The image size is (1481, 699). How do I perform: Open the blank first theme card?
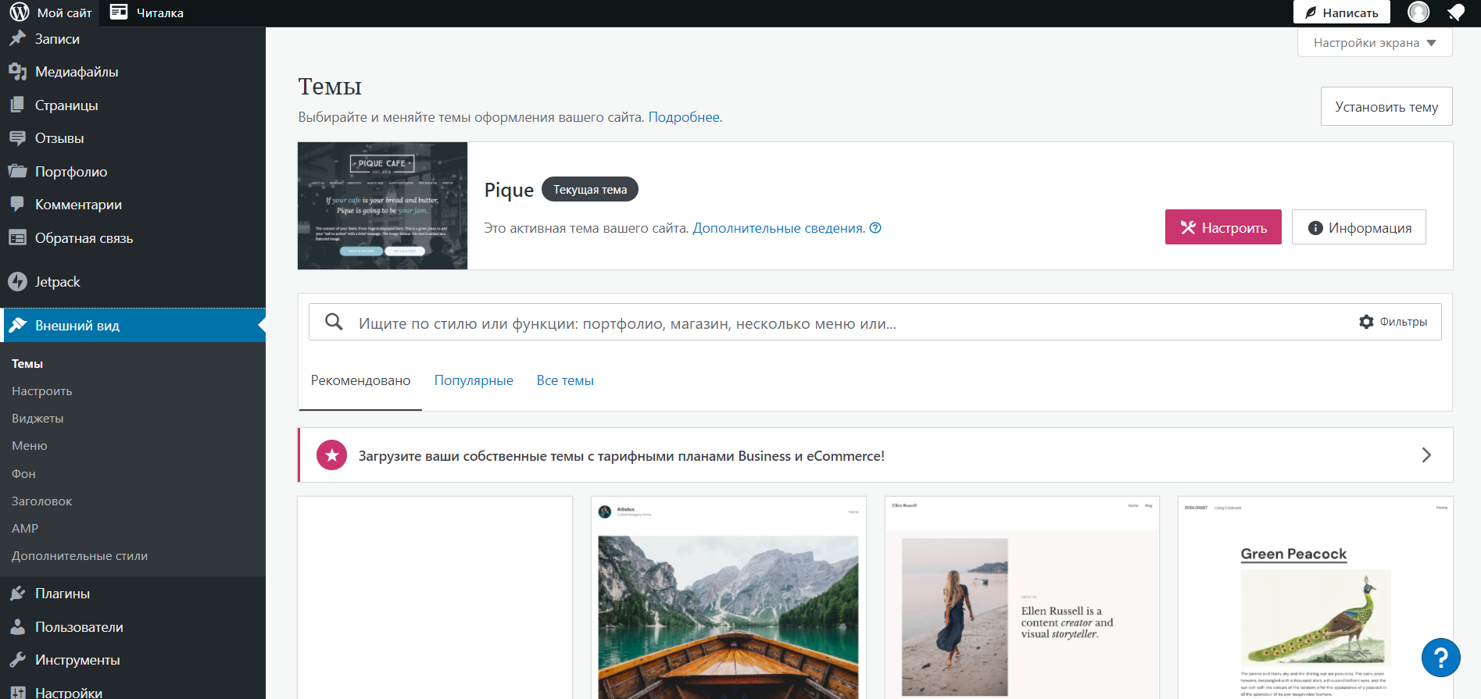click(435, 598)
